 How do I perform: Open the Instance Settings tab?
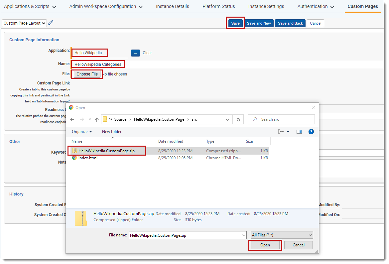pyautogui.click(x=266, y=6)
